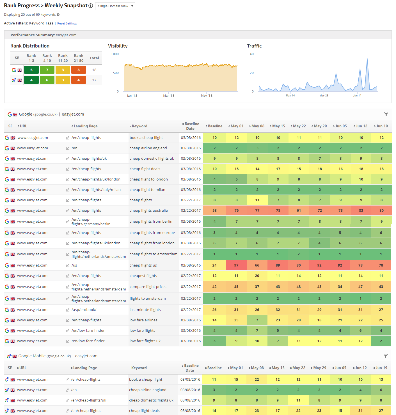396x415 pixels.
Task: Open external link icon for /en/cheap-flights/italy/milan
Action: [68, 190]
